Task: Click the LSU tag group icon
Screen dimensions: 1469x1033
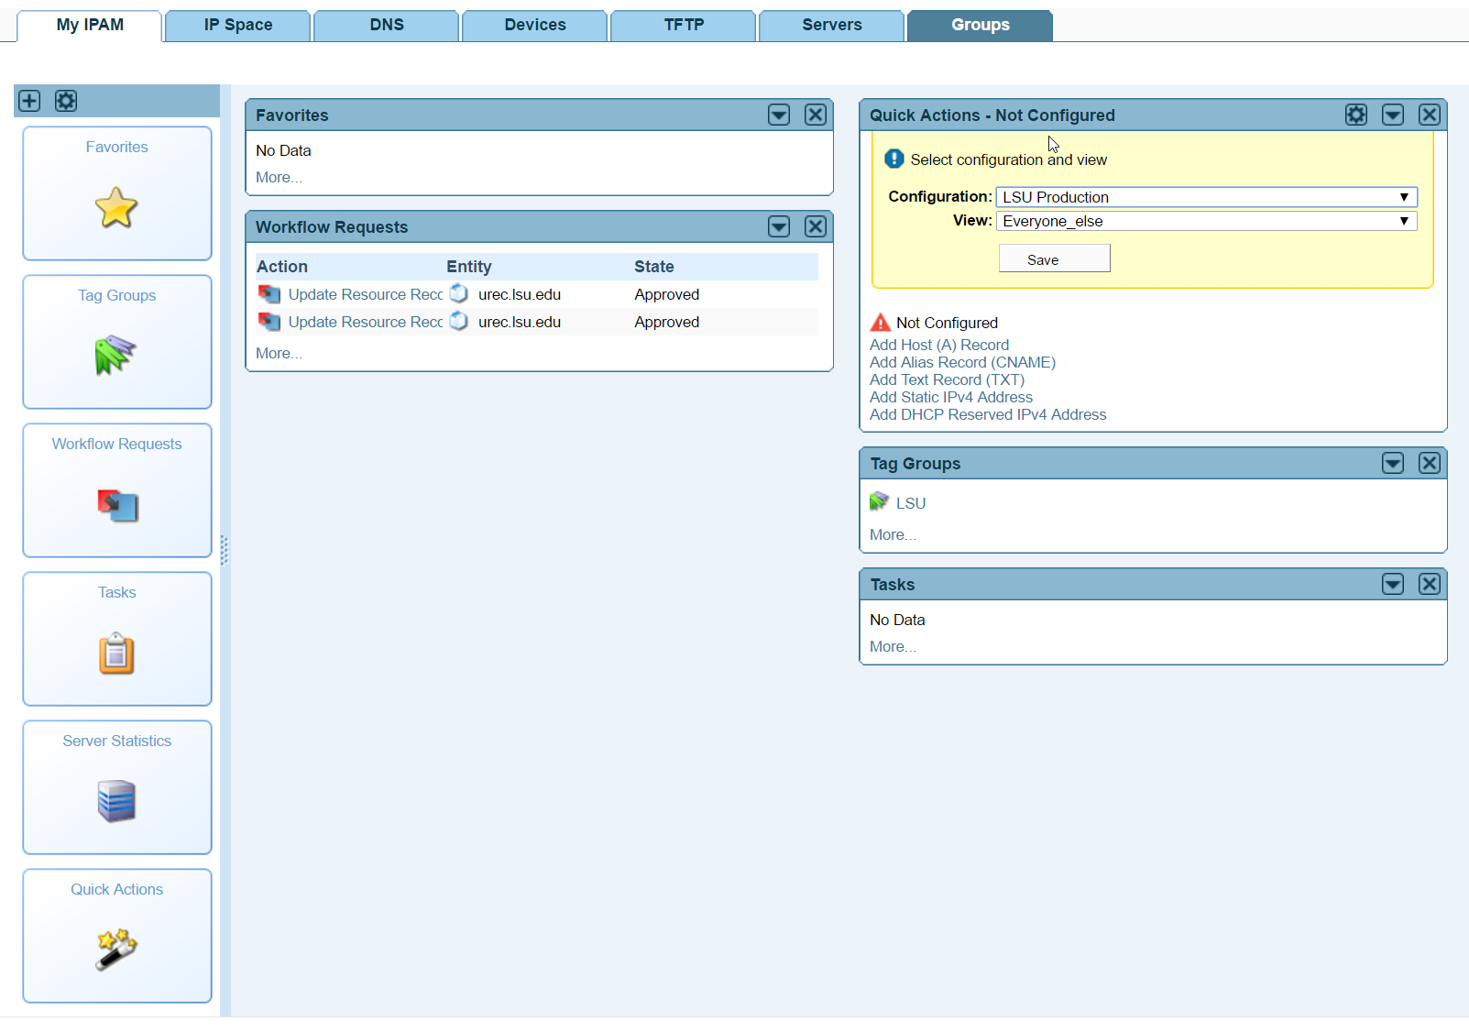Action: point(880,501)
